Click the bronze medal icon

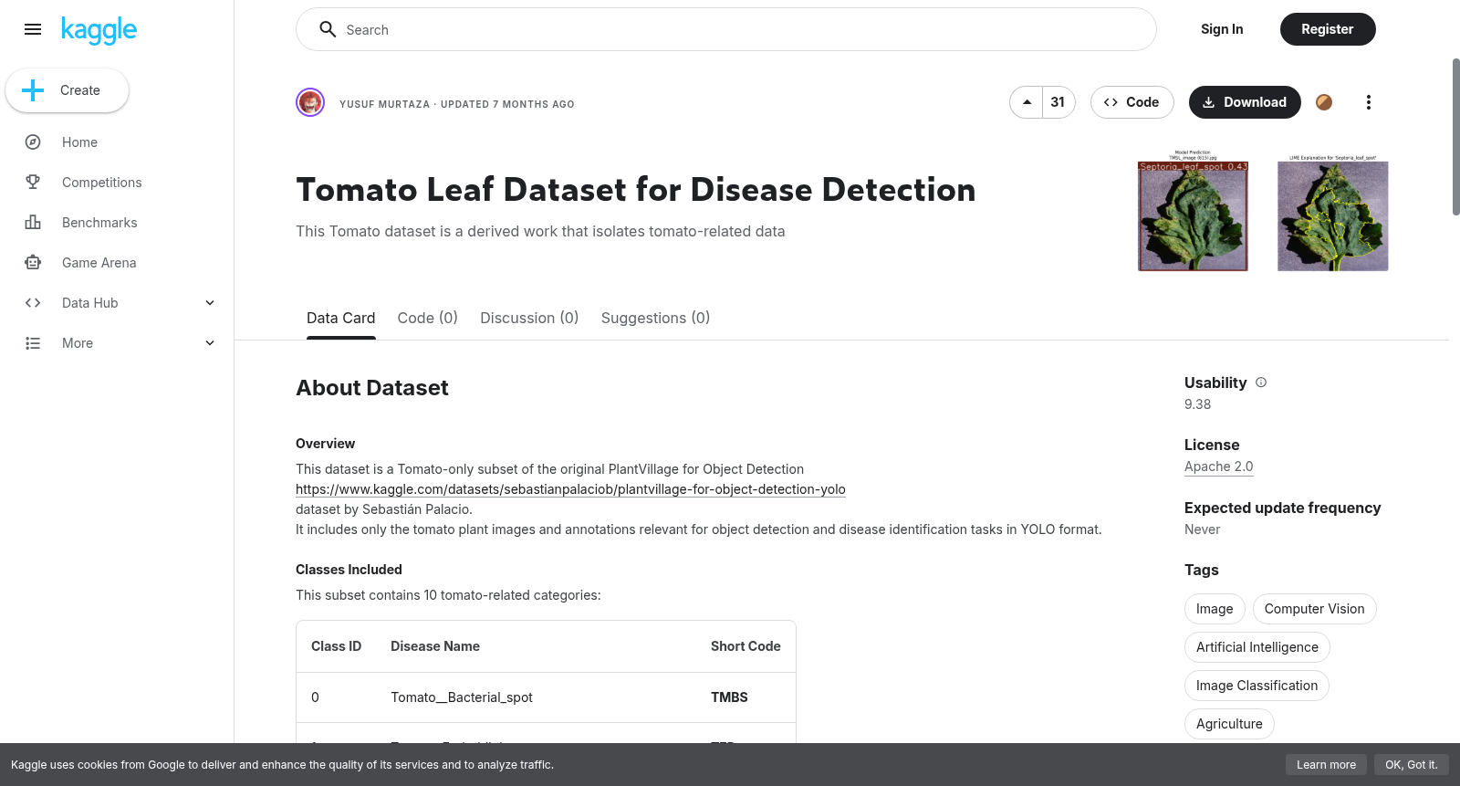point(1324,102)
